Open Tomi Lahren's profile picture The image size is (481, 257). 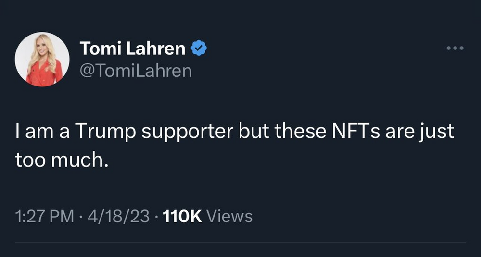42,60
